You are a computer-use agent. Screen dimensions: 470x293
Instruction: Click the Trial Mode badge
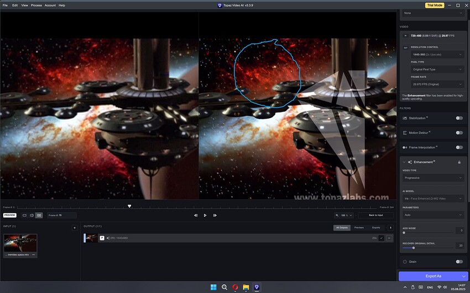click(x=434, y=5)
